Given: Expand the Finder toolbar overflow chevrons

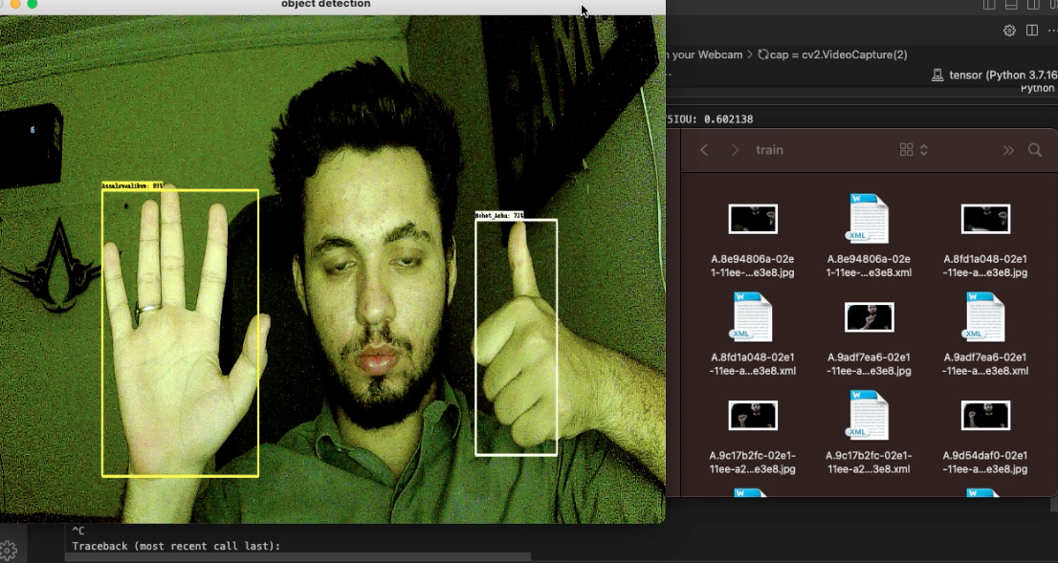Looking at the screenshot, I should pos(1007,150).
